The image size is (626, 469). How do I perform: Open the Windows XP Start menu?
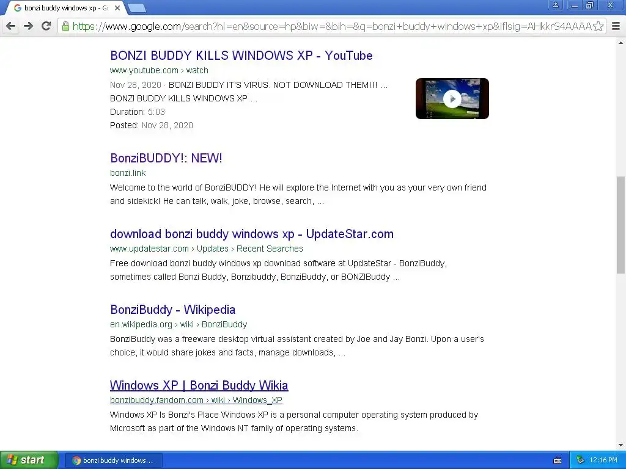tap(29, 460)
